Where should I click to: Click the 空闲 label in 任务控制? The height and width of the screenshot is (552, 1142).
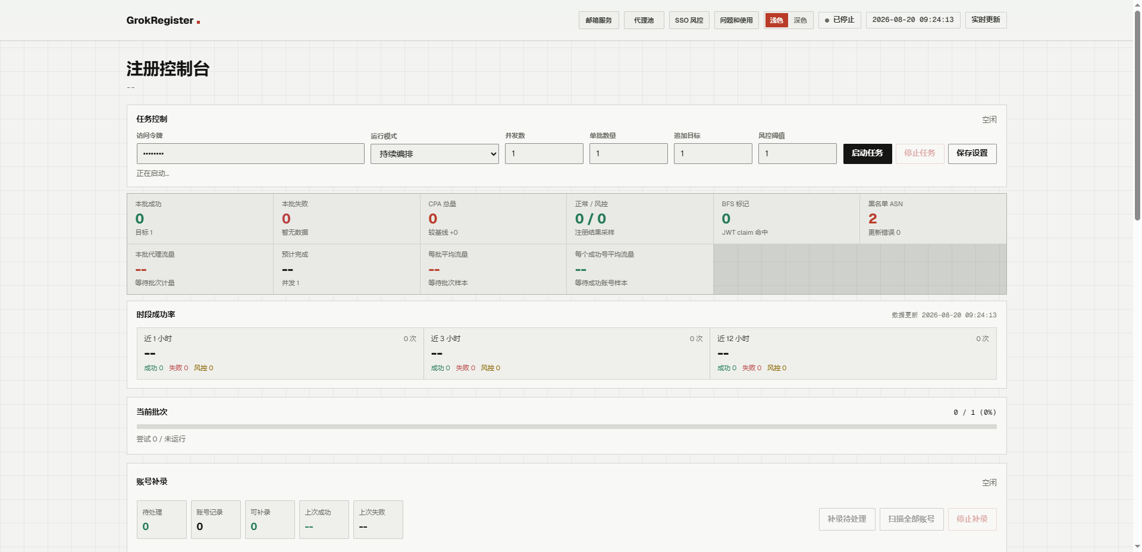click(989, 119)
